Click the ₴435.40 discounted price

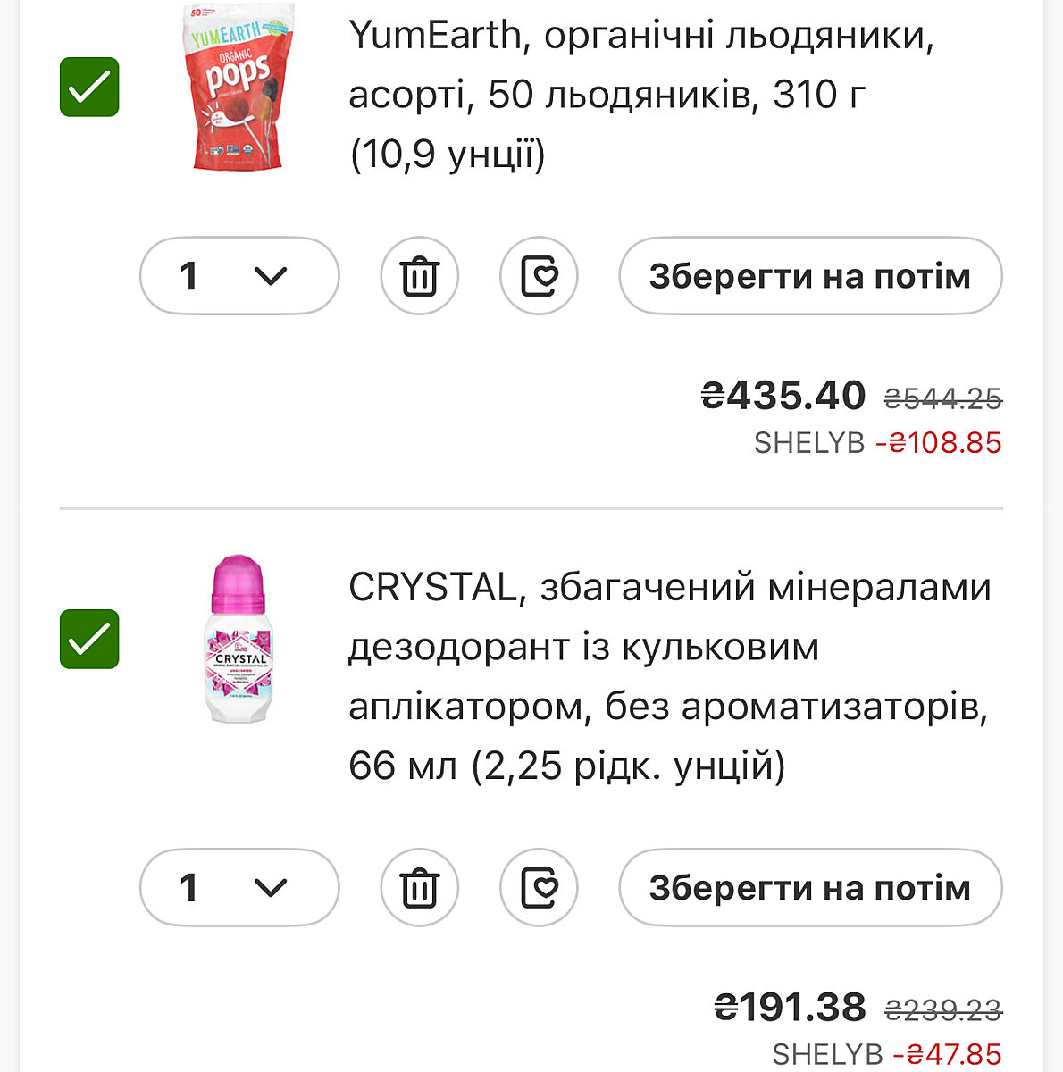click(x=783, y=396)
